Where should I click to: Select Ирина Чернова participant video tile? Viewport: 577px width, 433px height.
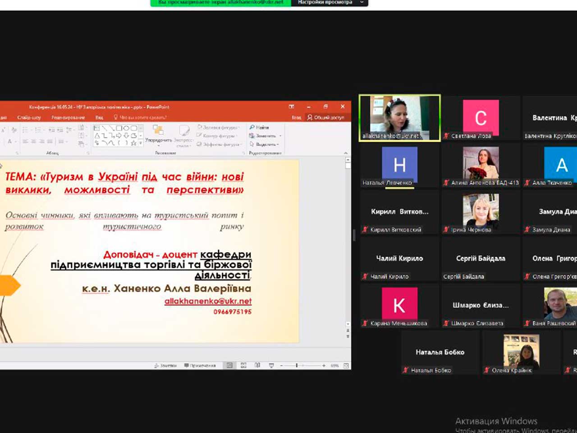click(x=481, y=212)
